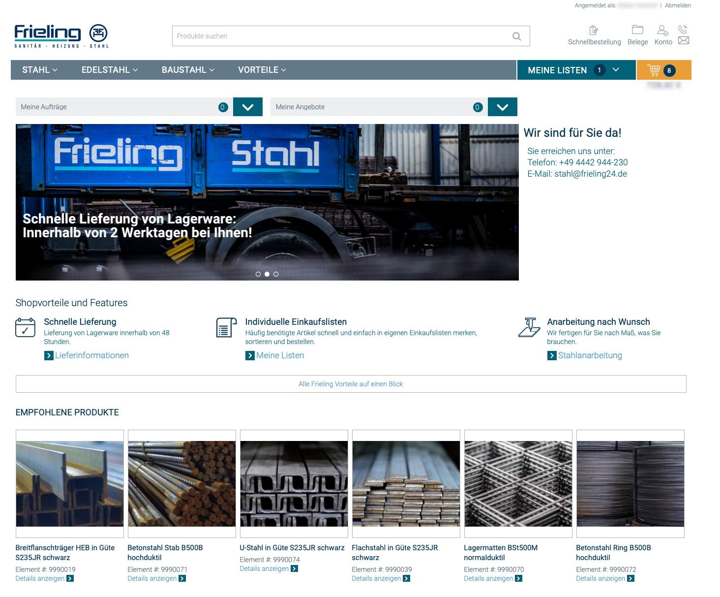Click the Schnelle Lieferung heading
Viewport: 720px width, 597px height.
click(80, 322)
